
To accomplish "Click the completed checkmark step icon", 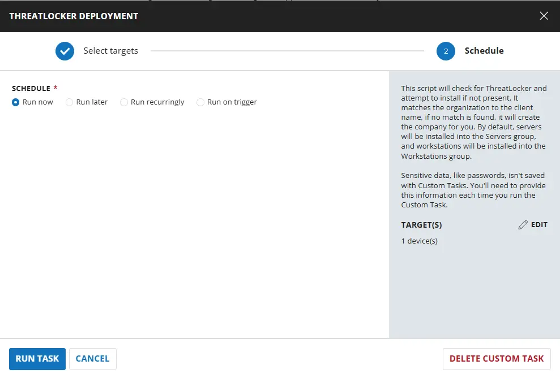I will click(65, 51).
